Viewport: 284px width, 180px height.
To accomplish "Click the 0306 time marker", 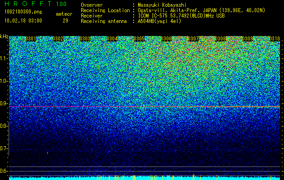I will coord(166,39).
